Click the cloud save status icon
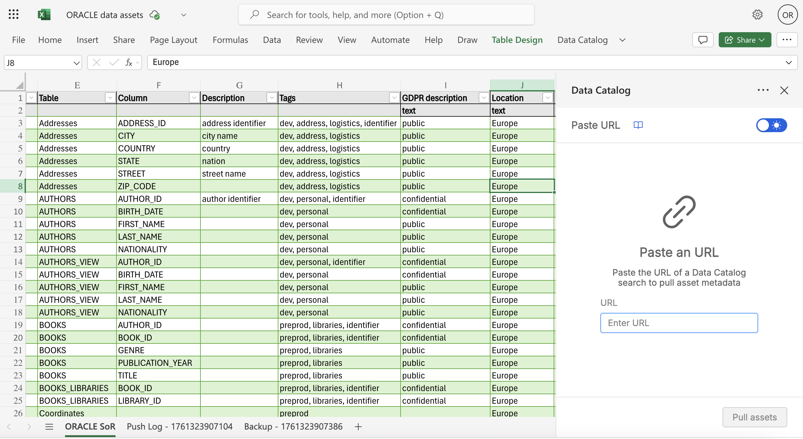 tap(155, 15)
